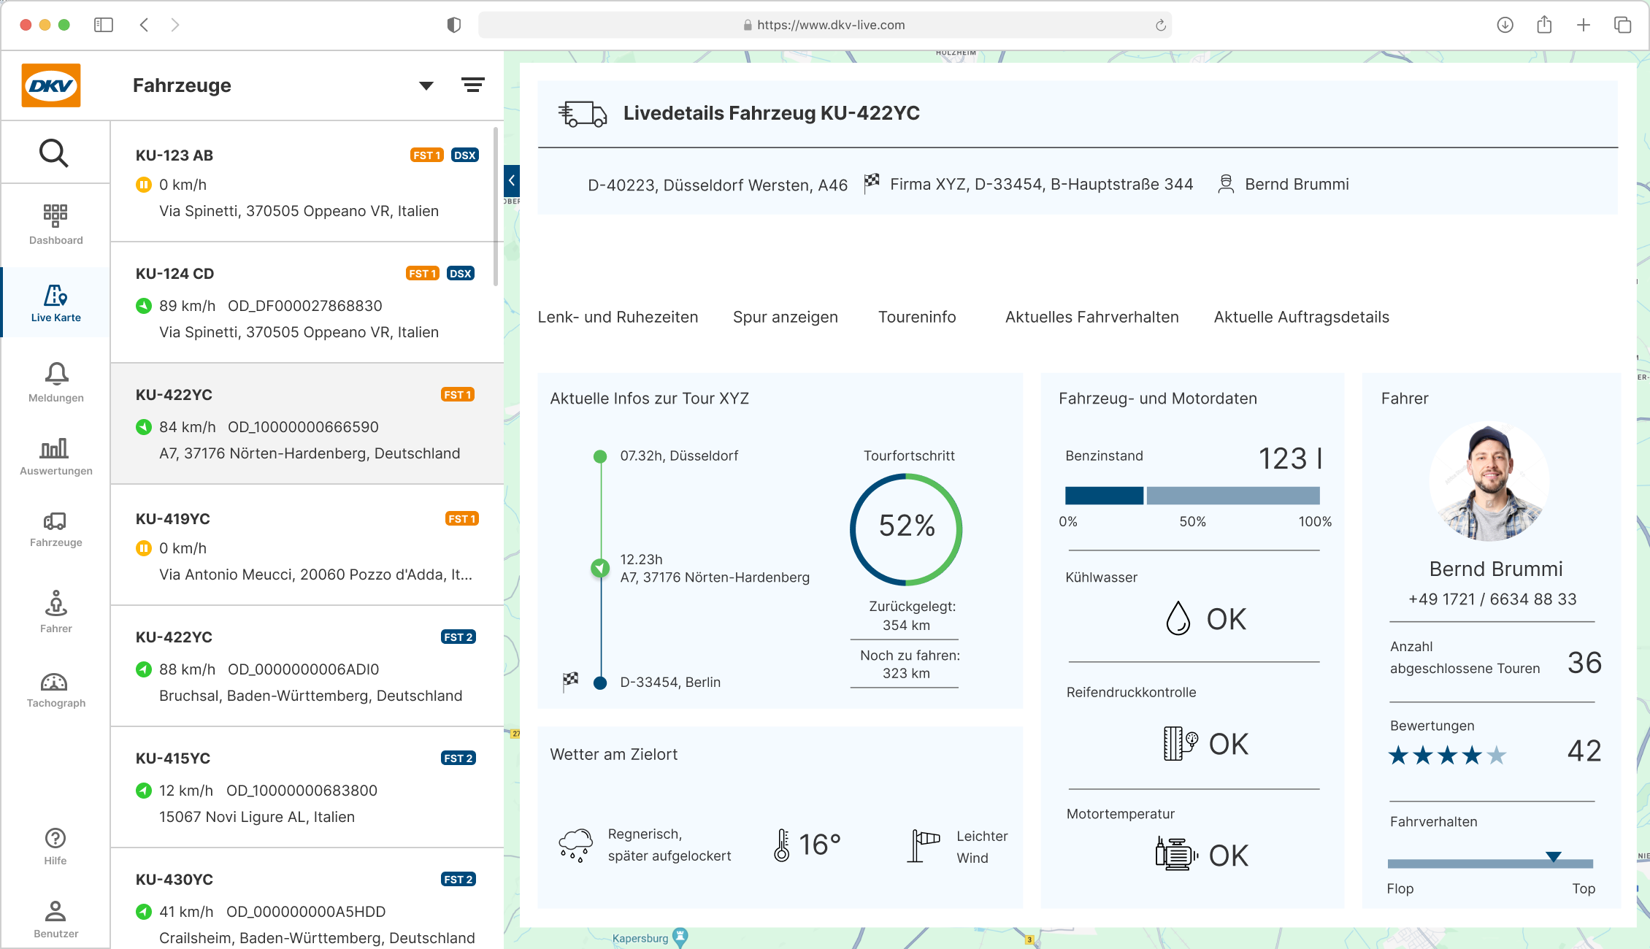Screen dimensions: 1650x949
Task: Open new Safari tab plus icon
Action: click(x=1584, y=25)
